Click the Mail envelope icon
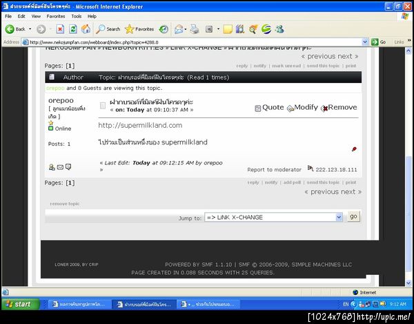Screen dimensions: 414x324 pos(179,29)
